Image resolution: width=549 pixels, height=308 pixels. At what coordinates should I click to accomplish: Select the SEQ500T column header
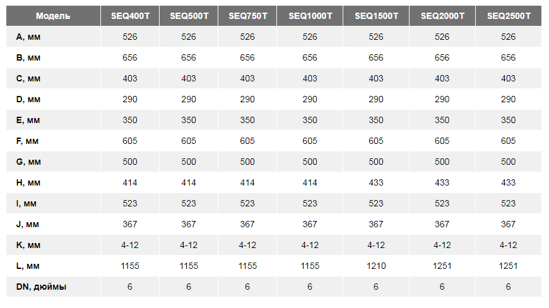tap(189, 16)
